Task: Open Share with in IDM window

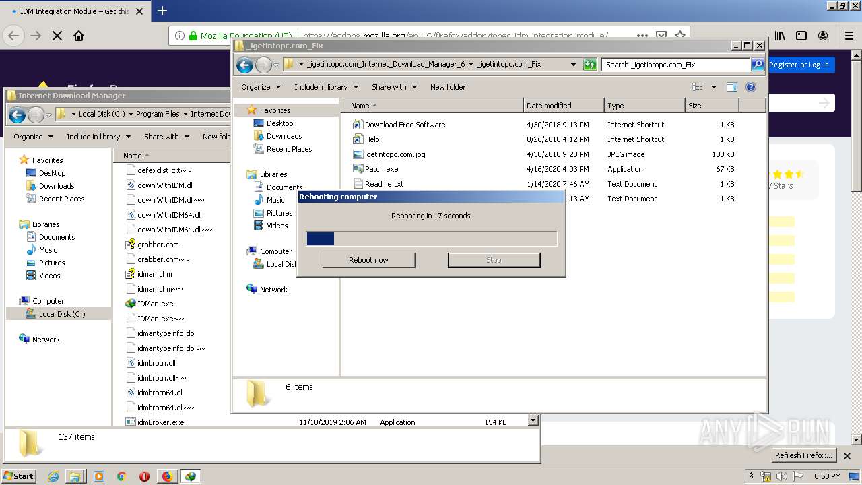Action: click(167, 137)
